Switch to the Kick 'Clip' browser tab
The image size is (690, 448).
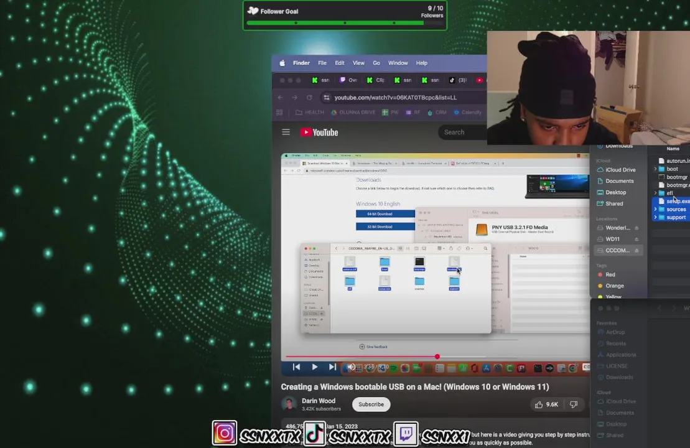376,80
